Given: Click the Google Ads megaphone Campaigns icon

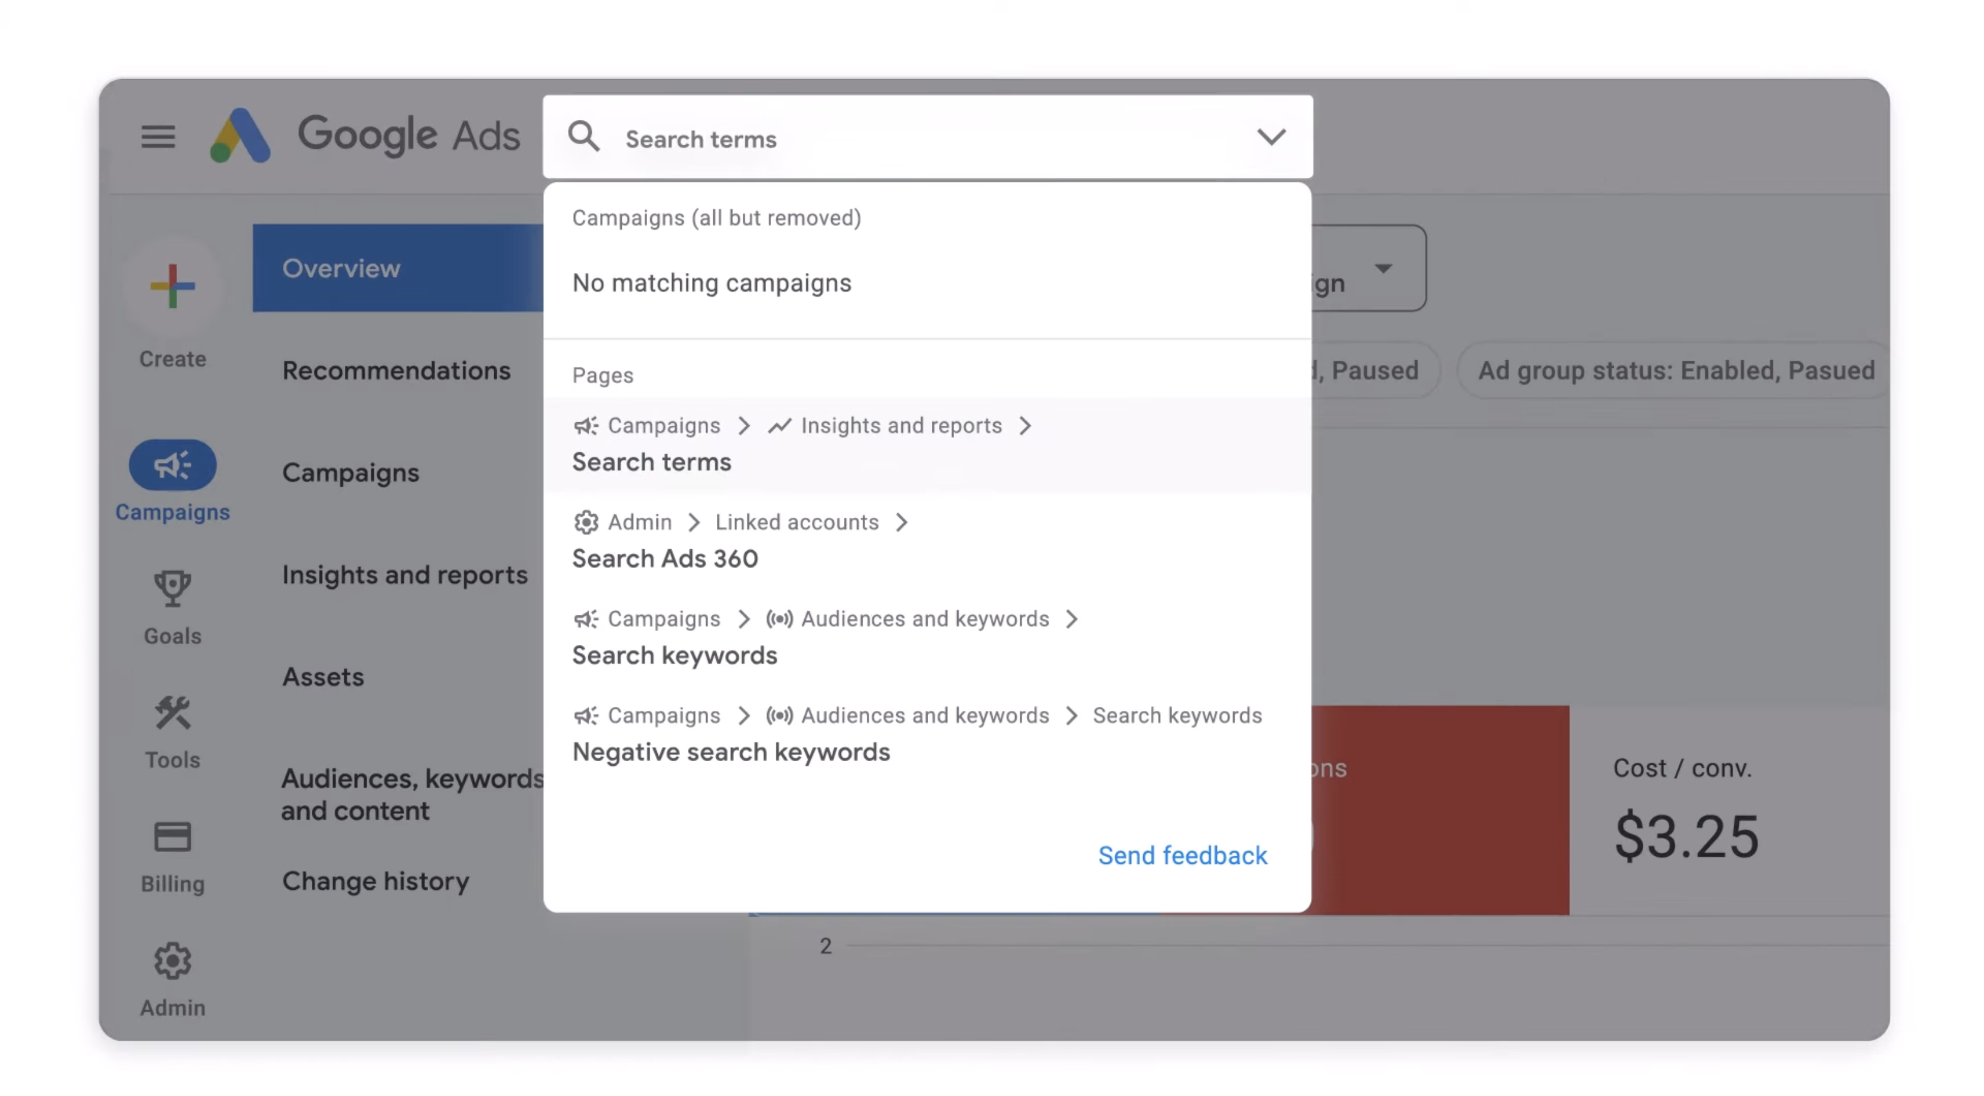Looking at the screenshot, I should pyautogui.click(x=173, y=464).
